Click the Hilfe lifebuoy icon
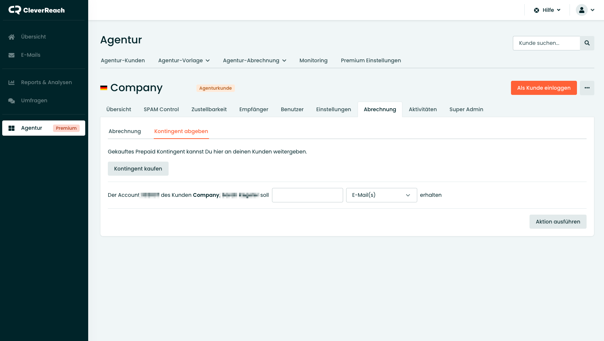 [x=537, y=10]
